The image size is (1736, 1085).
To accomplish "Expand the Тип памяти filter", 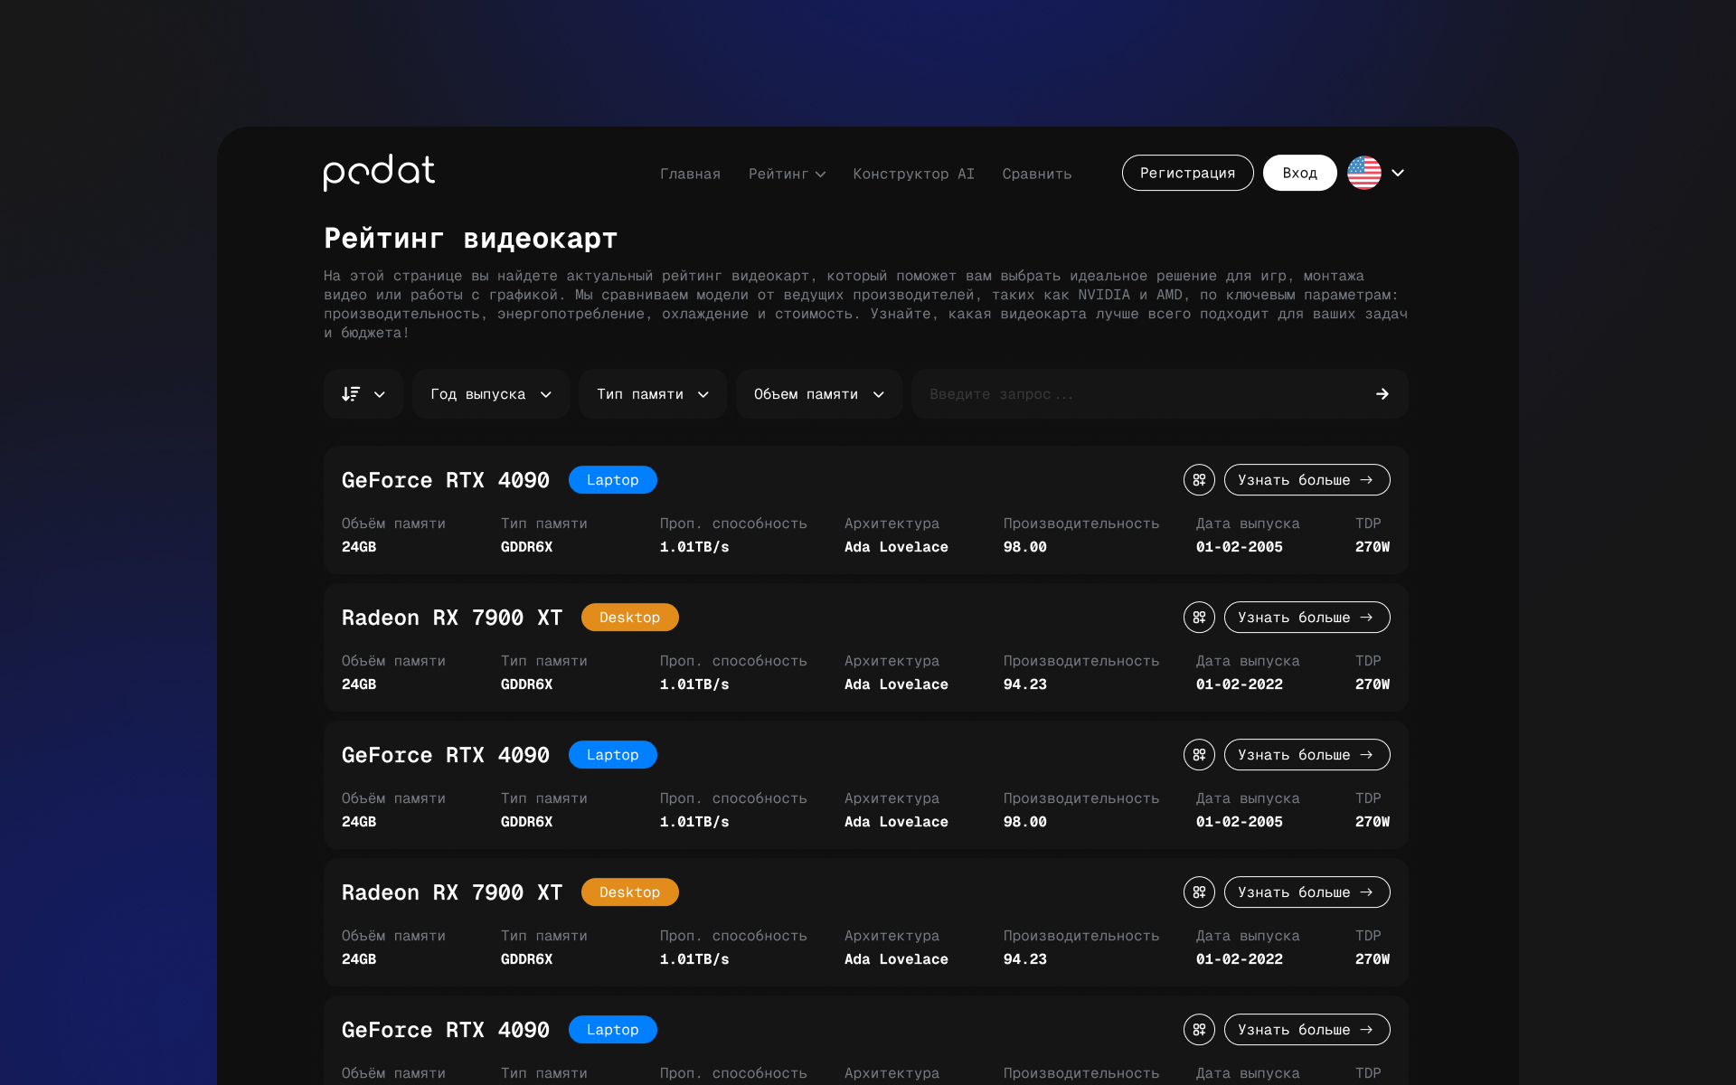I will coord(652,394).
